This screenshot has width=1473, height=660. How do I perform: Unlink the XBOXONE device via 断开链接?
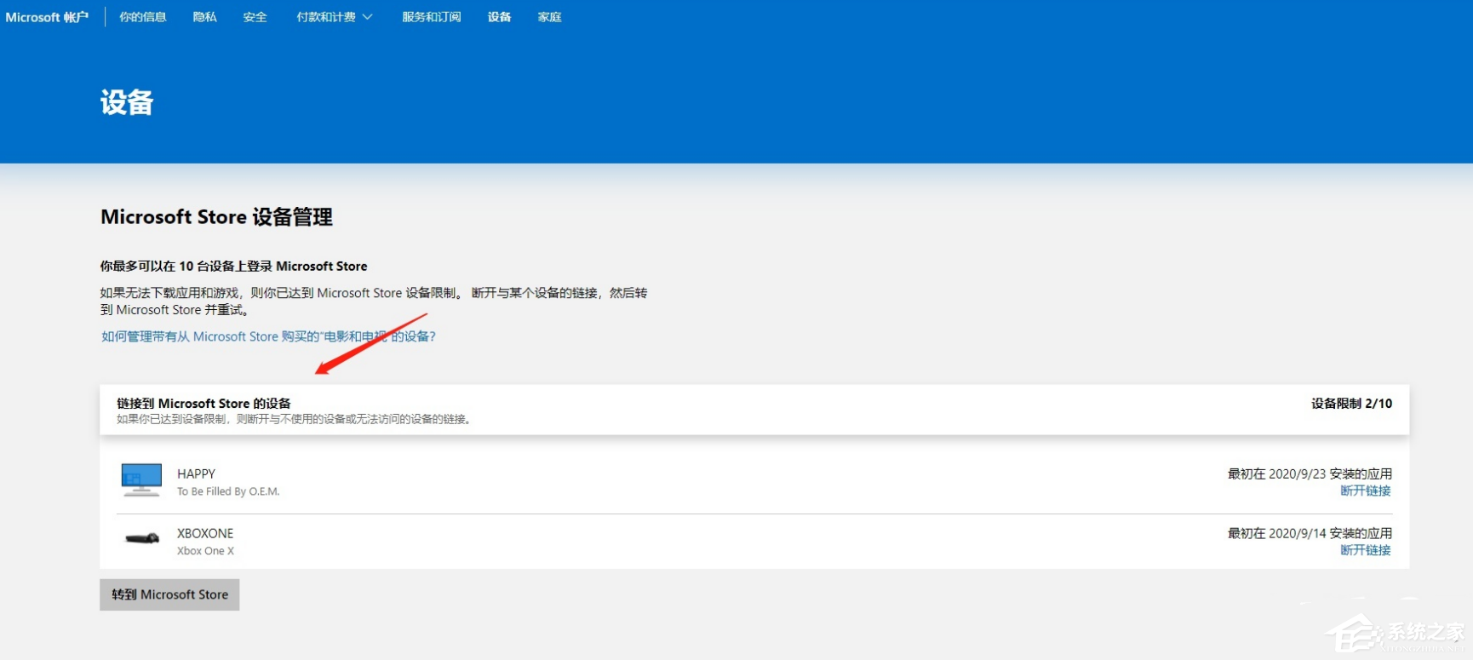pyautogui.click(x=1365, y=551)
